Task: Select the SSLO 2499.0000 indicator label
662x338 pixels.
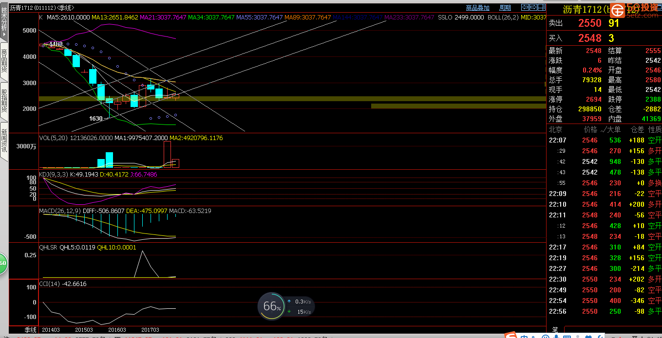Action: point(461,17)
